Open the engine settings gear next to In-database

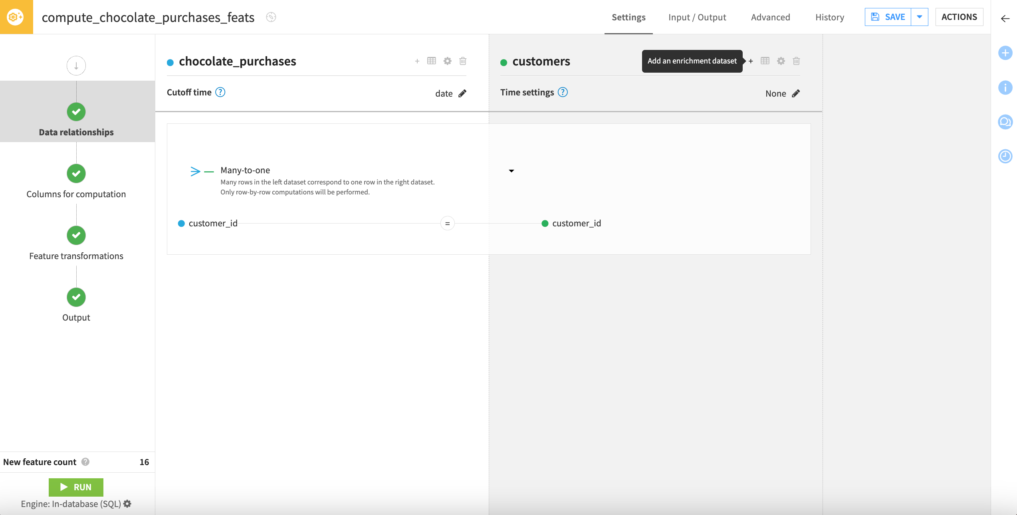pos(127,504)
